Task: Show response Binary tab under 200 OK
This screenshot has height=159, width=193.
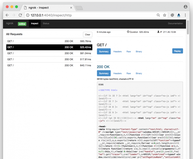Action: click(x=139, y=73)
